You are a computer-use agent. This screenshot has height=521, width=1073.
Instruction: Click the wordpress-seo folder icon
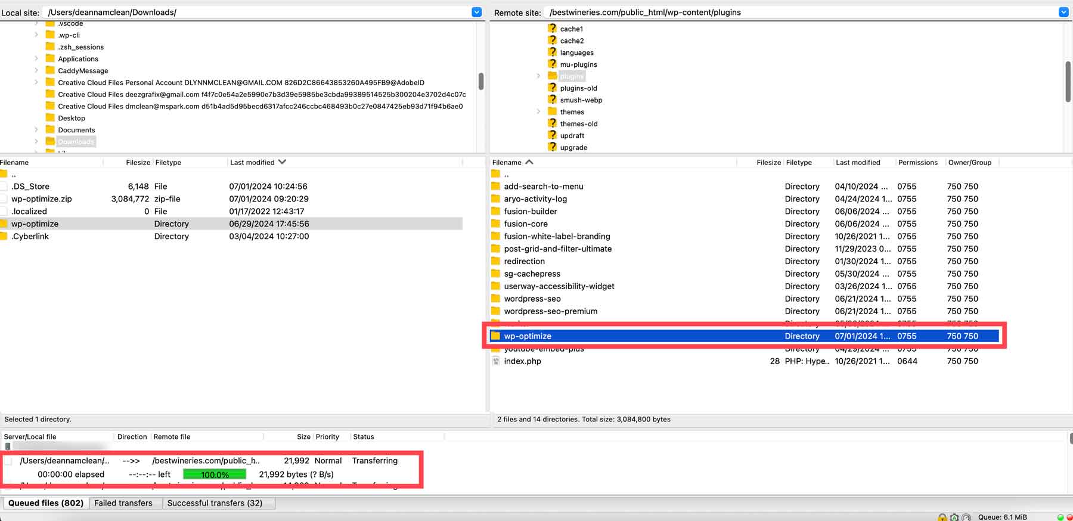[495, 299]
